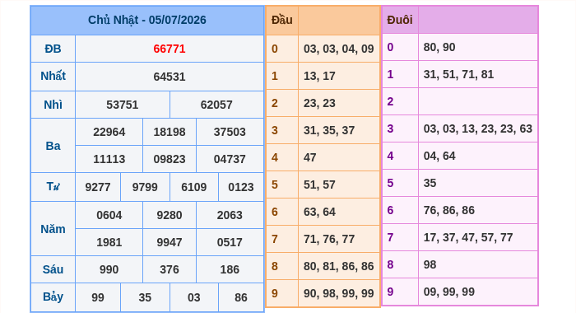Click the special prize number 66771

[170, 49]
